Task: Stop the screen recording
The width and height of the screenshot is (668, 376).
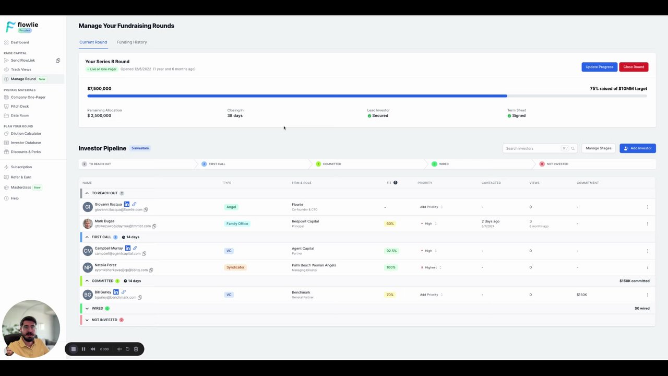Action: [74, 349]
